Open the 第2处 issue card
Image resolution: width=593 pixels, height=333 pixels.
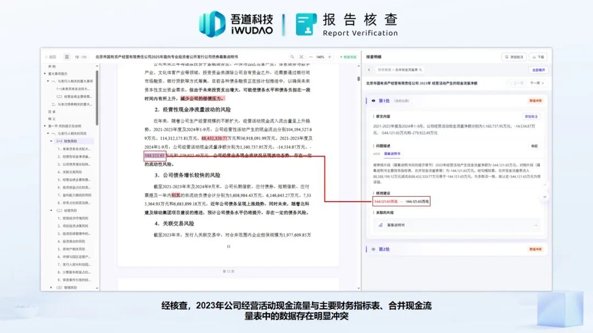point(456,249)
